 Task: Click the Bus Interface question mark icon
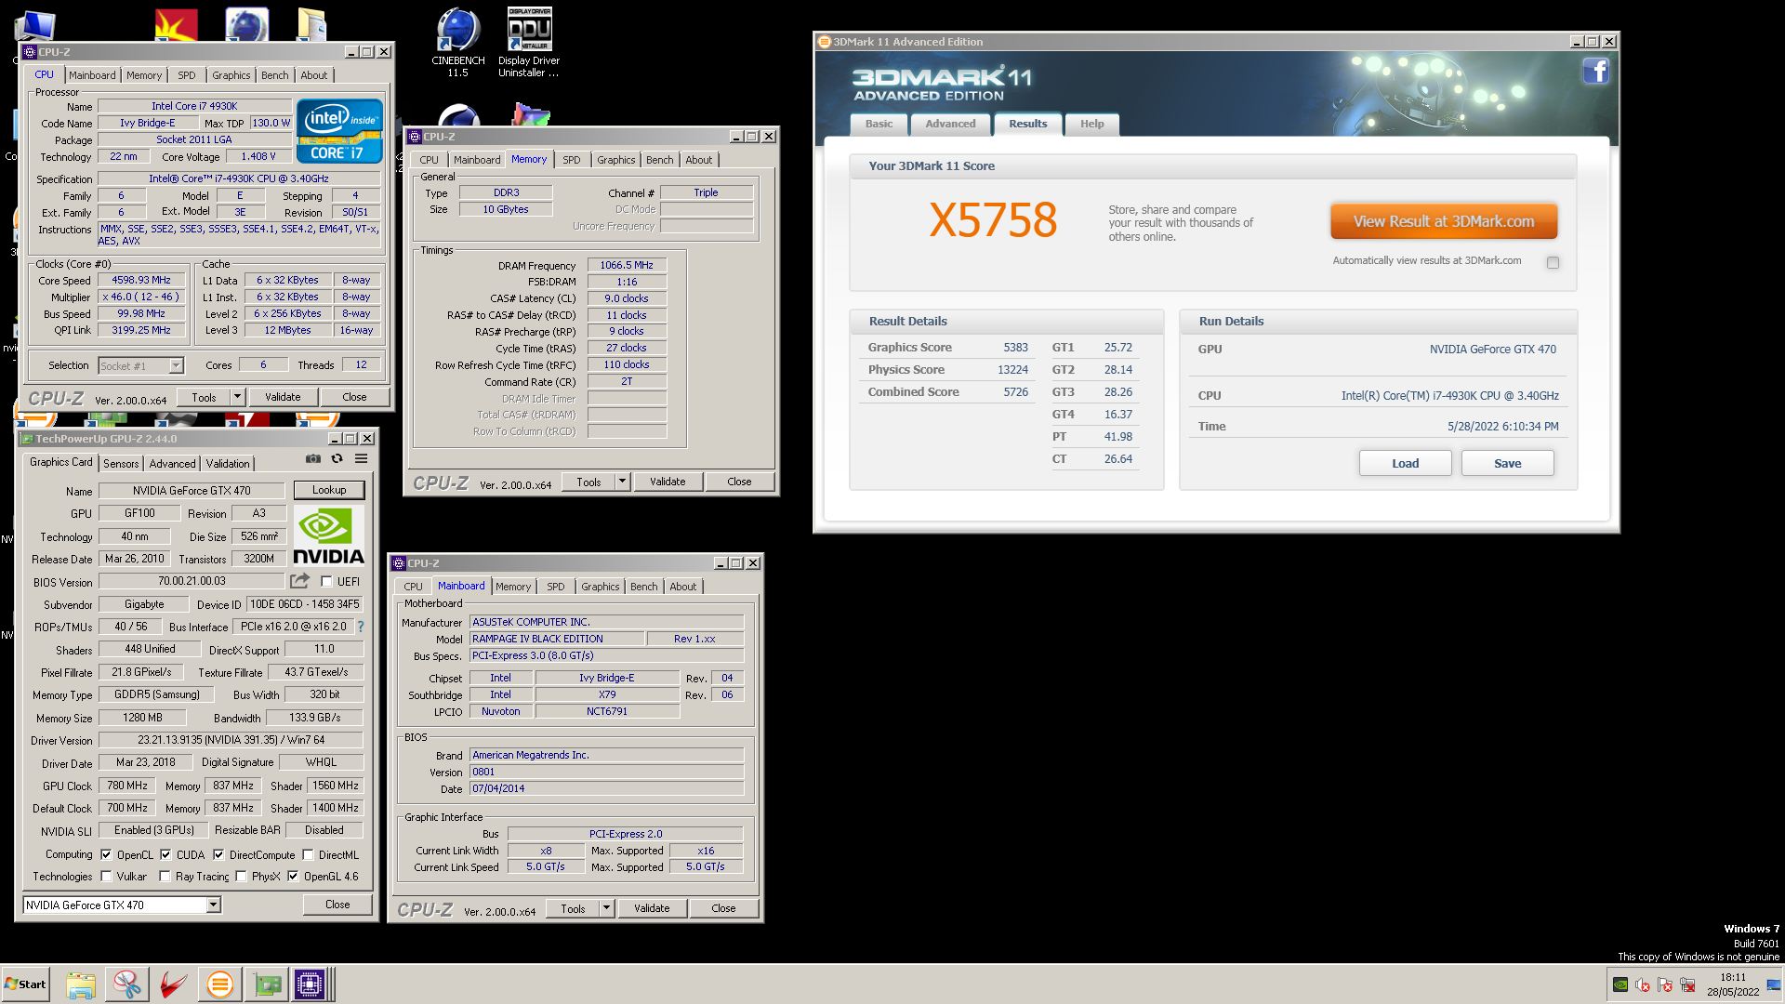[x=361, y=627]
